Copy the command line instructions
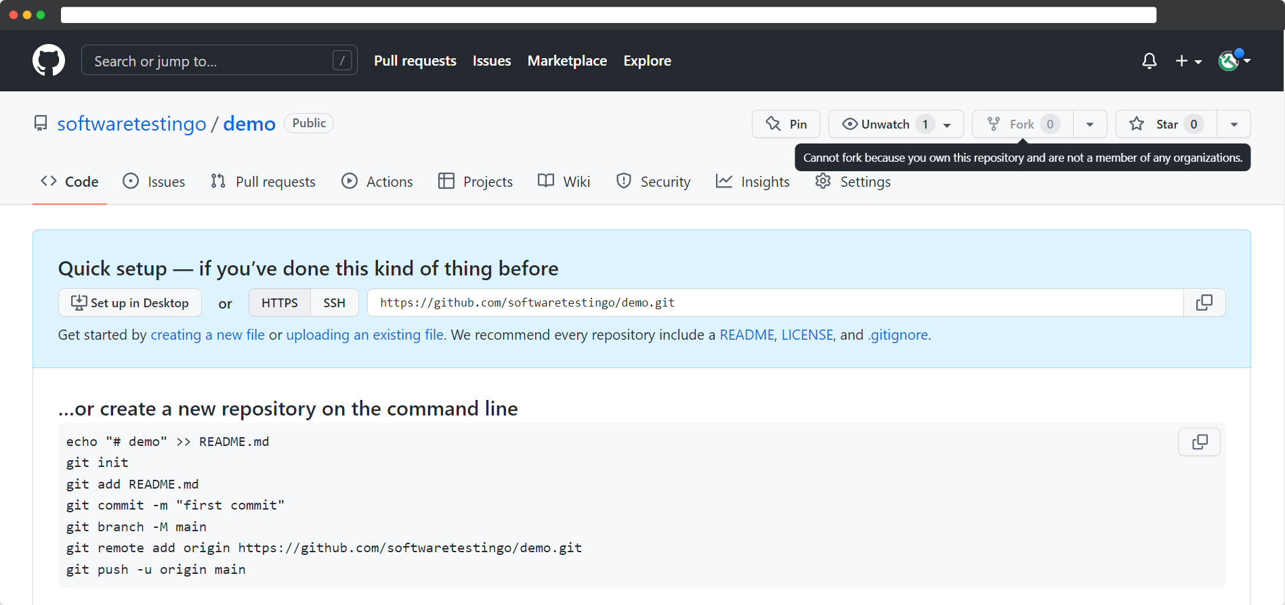This screenshot has height=605, width=1285. click(1199, 442)
